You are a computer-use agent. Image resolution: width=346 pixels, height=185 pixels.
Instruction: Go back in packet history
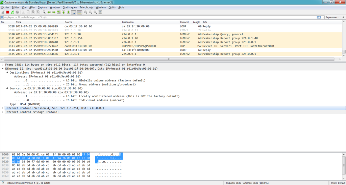coord(49,12)
